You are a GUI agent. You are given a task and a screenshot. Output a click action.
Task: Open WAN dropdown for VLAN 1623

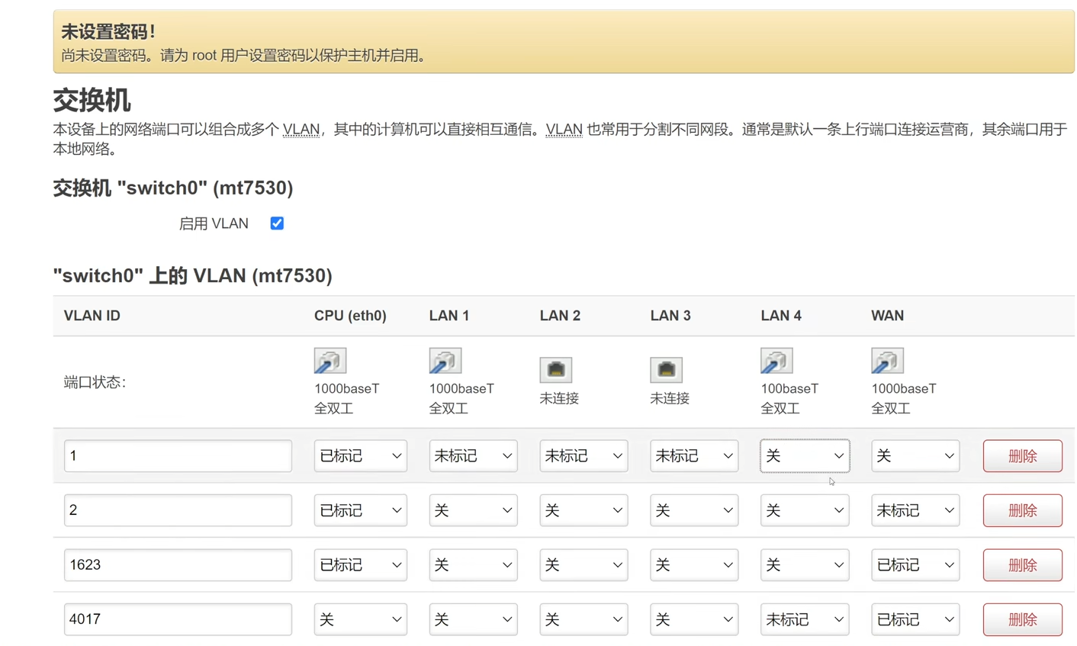(915, 565)
